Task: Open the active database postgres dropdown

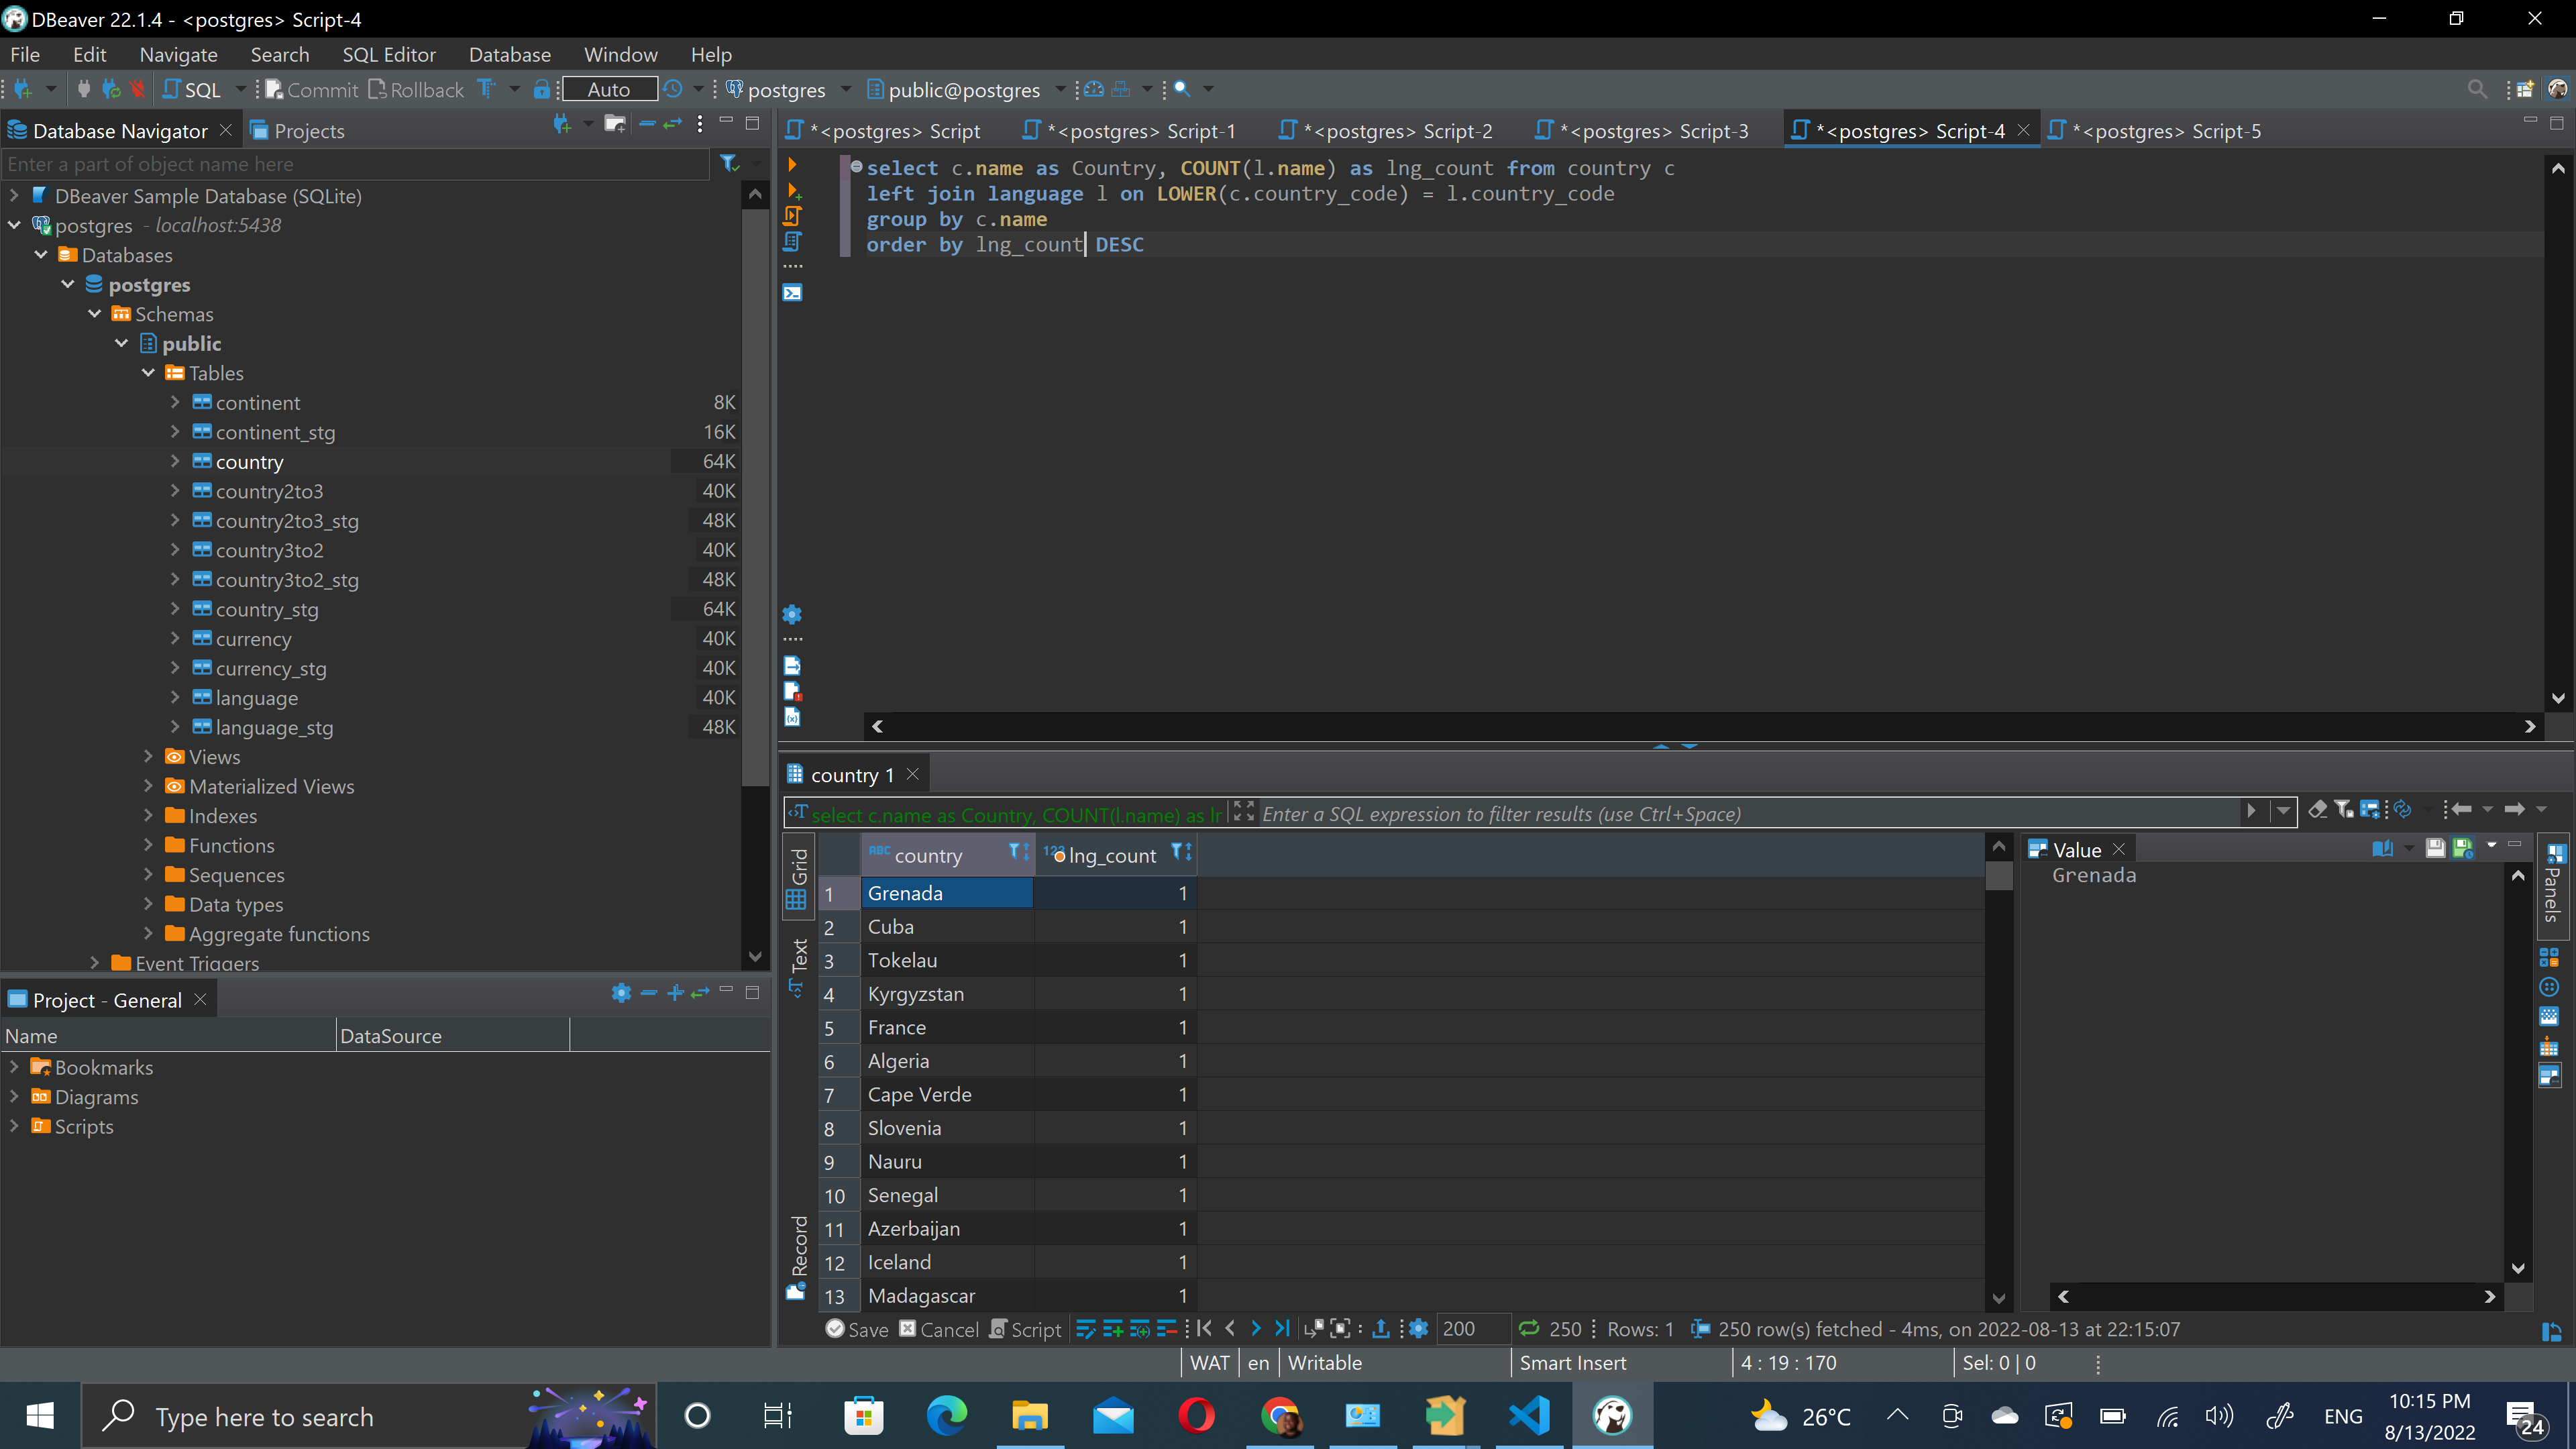Action: 845,90
